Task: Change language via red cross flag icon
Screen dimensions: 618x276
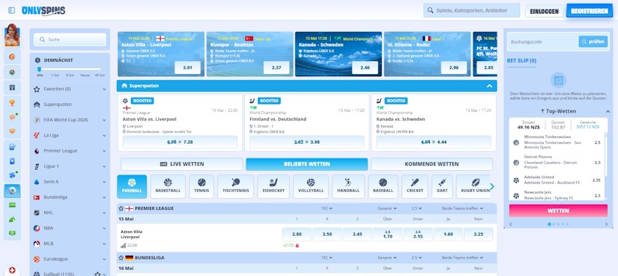Action: point(12,270)
